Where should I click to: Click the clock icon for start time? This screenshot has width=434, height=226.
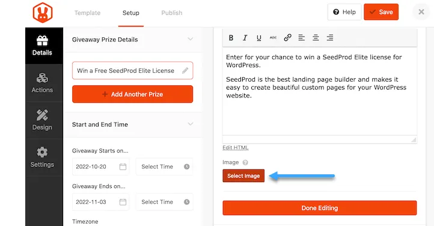pos(187,166)
